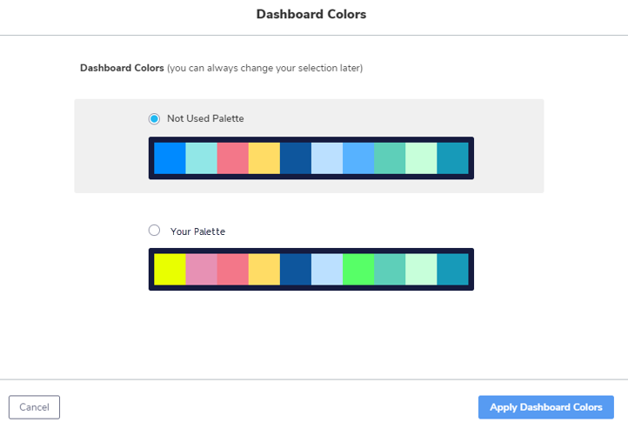Click dark navy blue swatch in Not Used Palette

295,158
